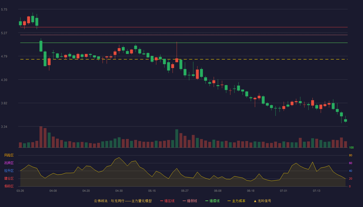The height and width of the screenshot is (207, 363).
Task: Click the blue 40 indicator axis value
Action: (x=351, y=171)
